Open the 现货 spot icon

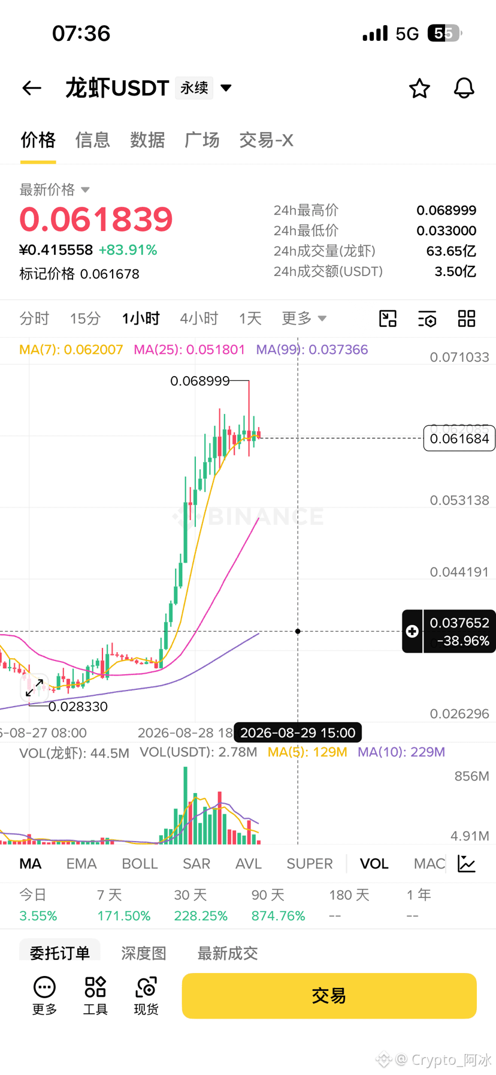point(146,996)
